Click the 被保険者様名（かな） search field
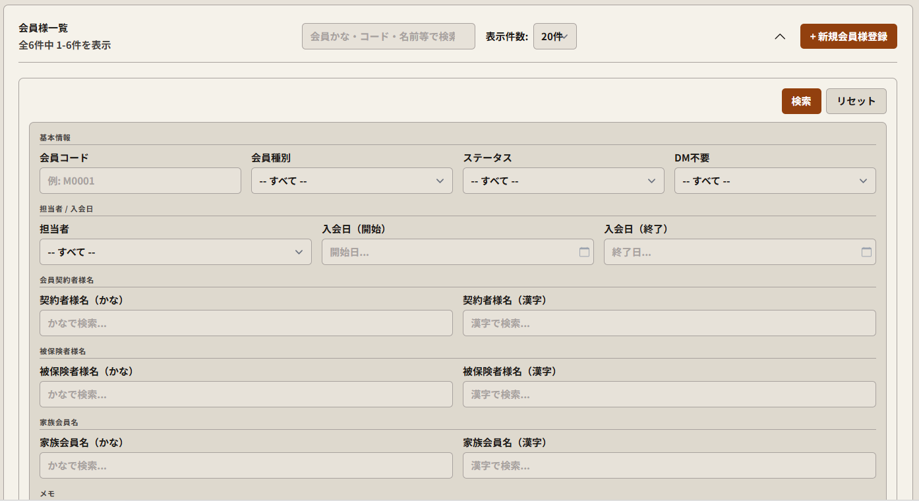 (x=246, y=394)
